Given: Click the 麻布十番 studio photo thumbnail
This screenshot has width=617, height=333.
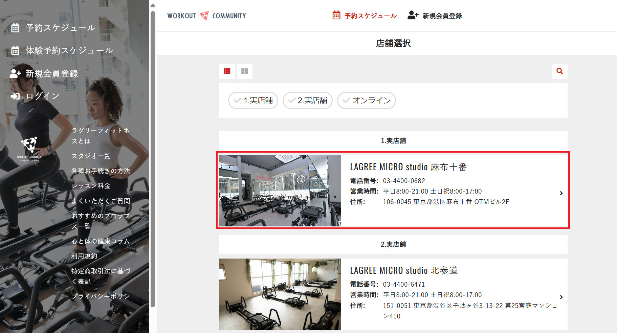Looking at the screenshot, I should point(280,191).
